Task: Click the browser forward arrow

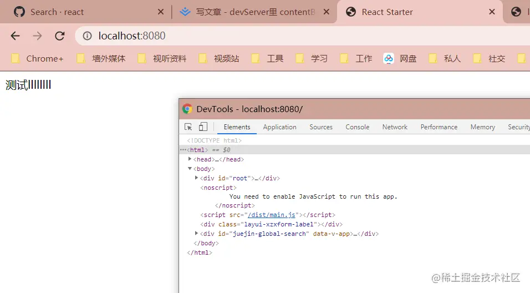Action: pyautogui.click(x=38, y=36)
